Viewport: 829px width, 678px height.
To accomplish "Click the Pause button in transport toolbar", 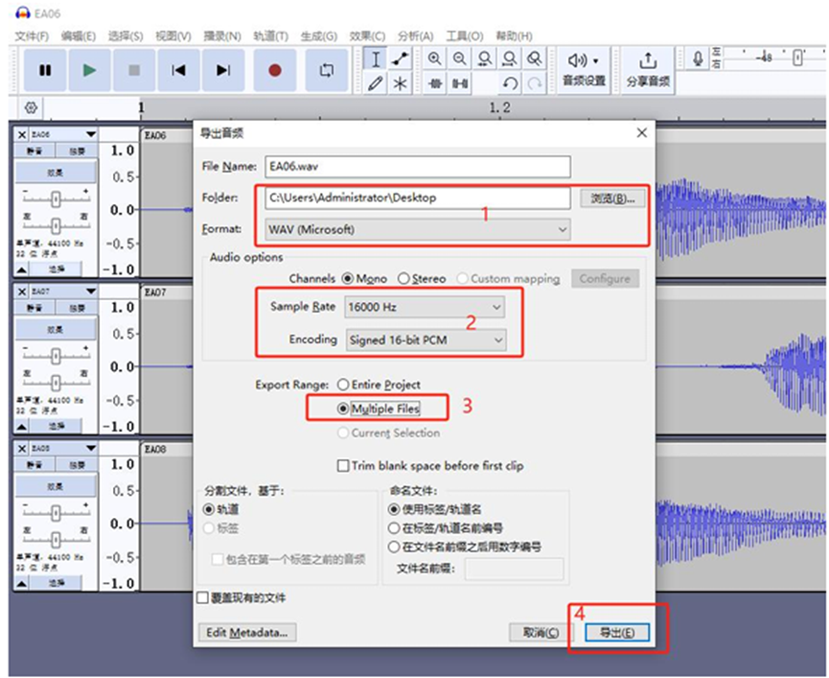I will 45,70.
